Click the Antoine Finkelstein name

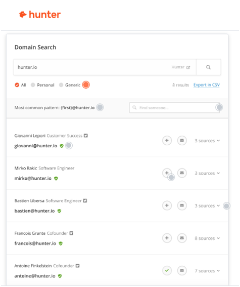click(x=33, y=266)
